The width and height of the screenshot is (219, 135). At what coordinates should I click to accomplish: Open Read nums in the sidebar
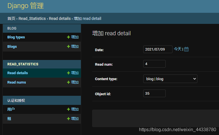click(17, 82)
